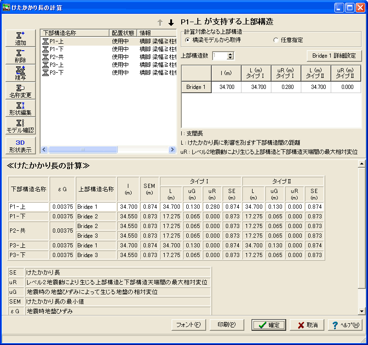Select the P3-上 pier icon in list

(x=45, y=64)
